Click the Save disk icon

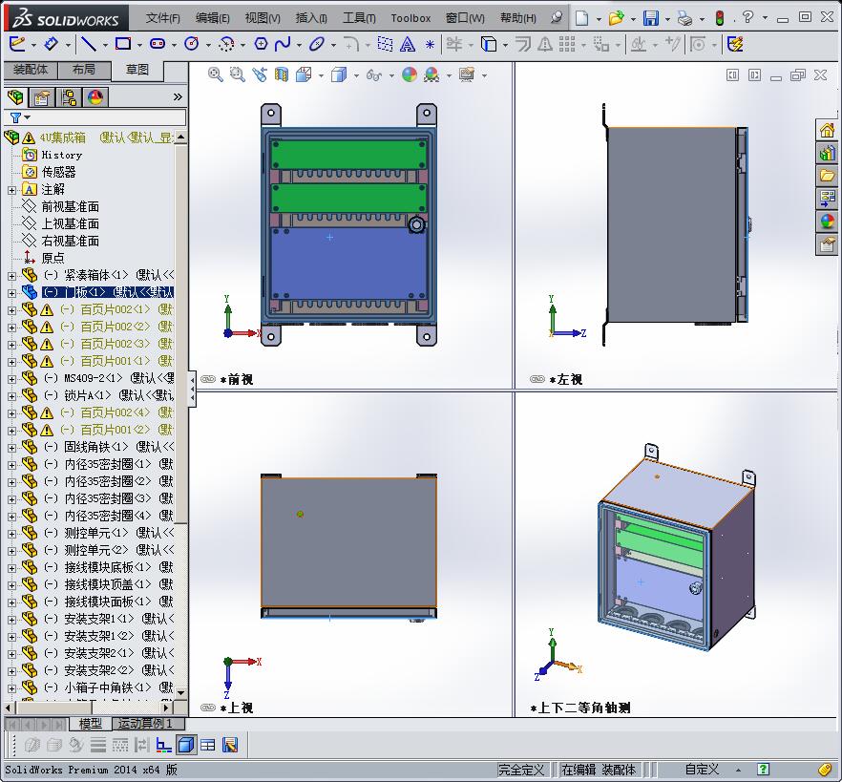pos(651,18)
